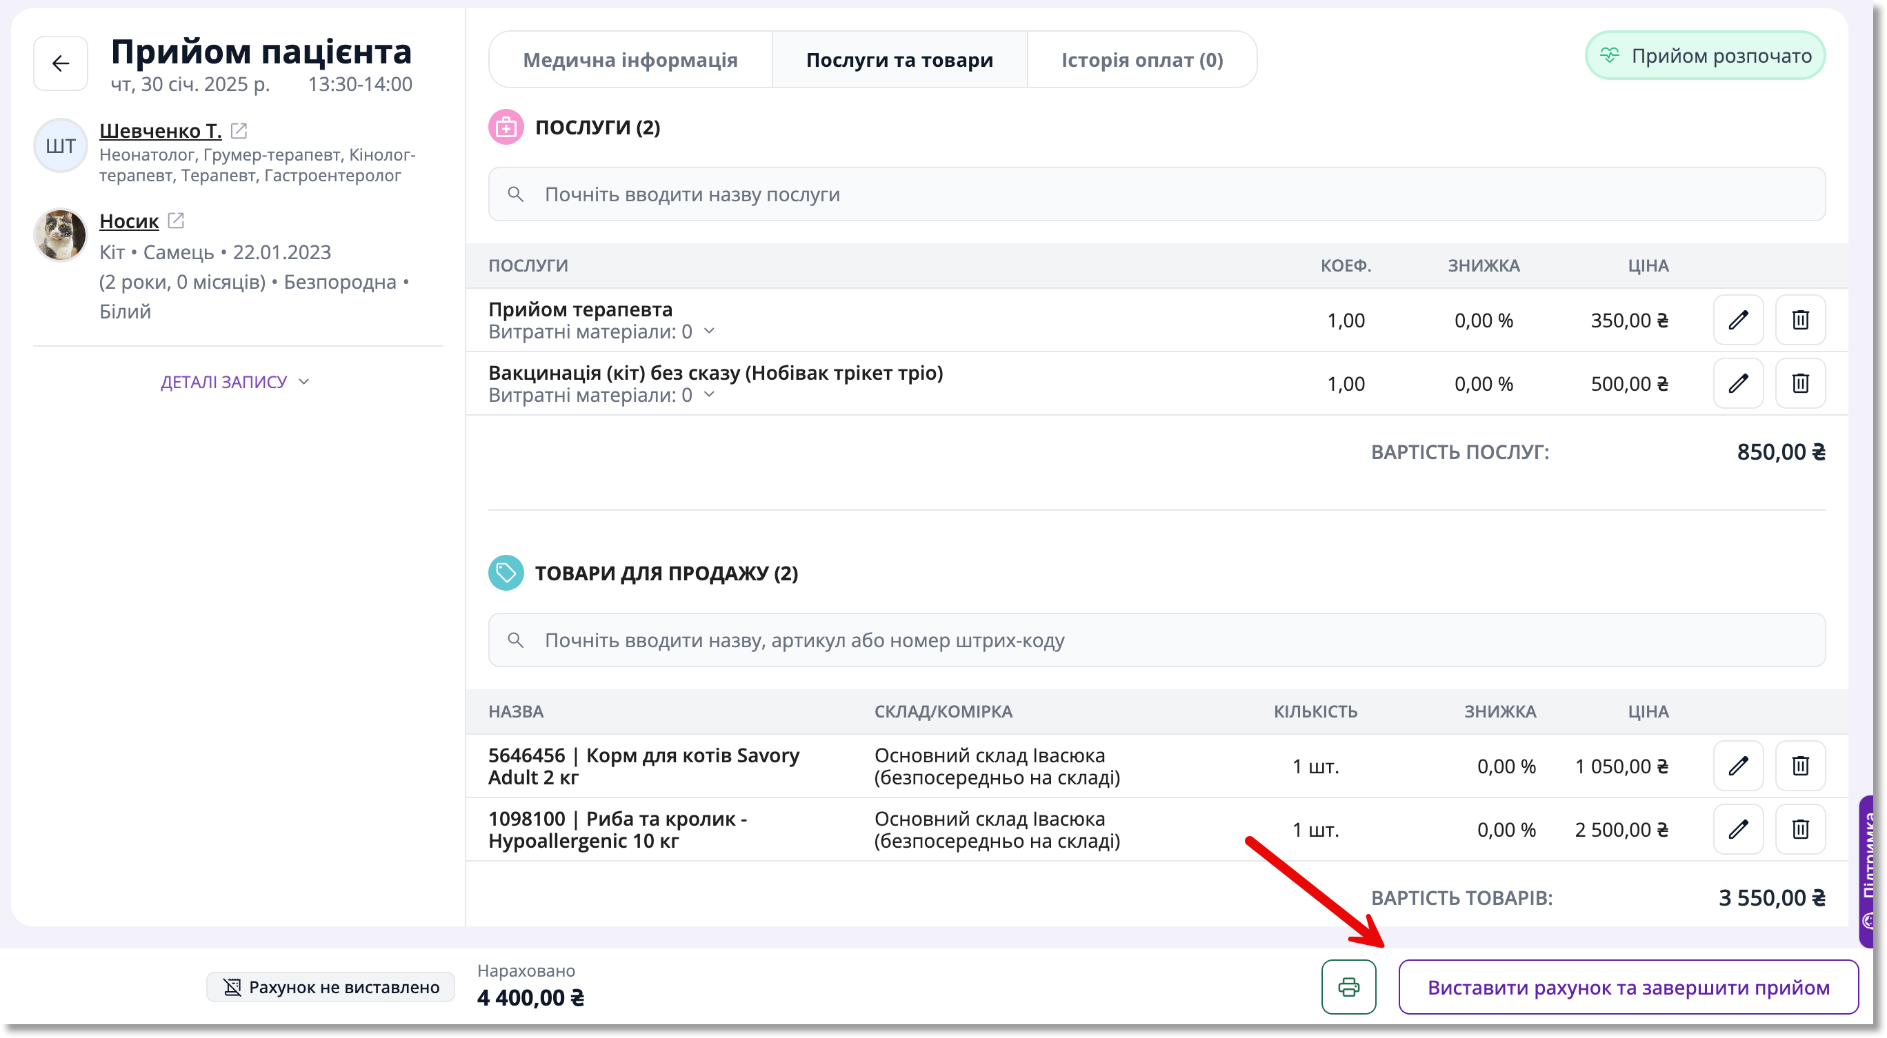The image size is (1887, 1038).
Task: Click the Рахунок не виставлено badge
Action: pos(330,988)
